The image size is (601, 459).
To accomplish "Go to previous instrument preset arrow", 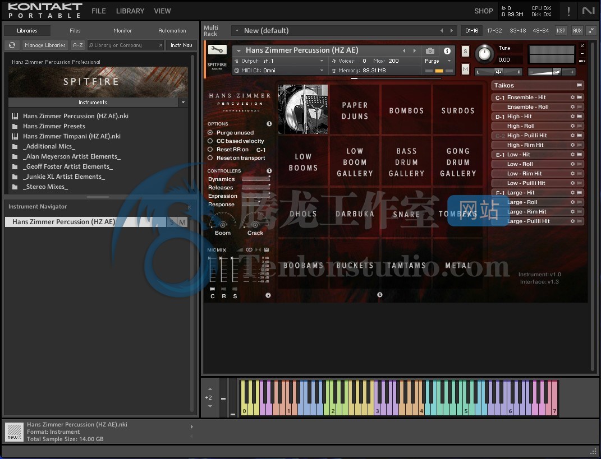I will 404,50.
